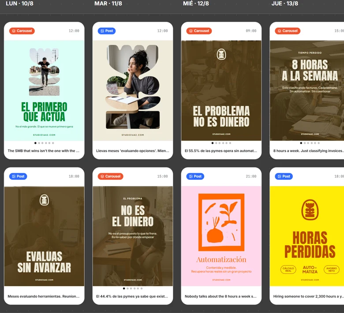Click the 15:00 time on Tuesday's Carousel card
Screen dimensions: 344x313
(x=162, y=176)
